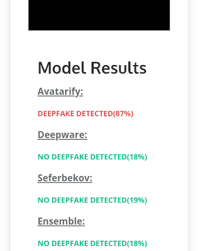Click the 18% score under Ensemble
The height and width of the screenshot is (251, 198).
pos(137,244)
